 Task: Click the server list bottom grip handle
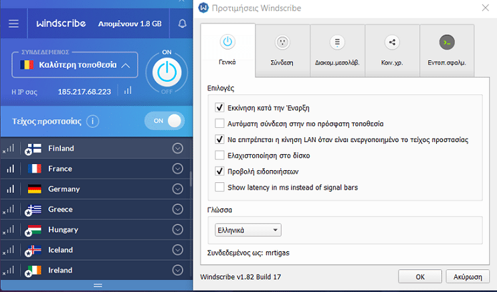[x=98, y=285]
